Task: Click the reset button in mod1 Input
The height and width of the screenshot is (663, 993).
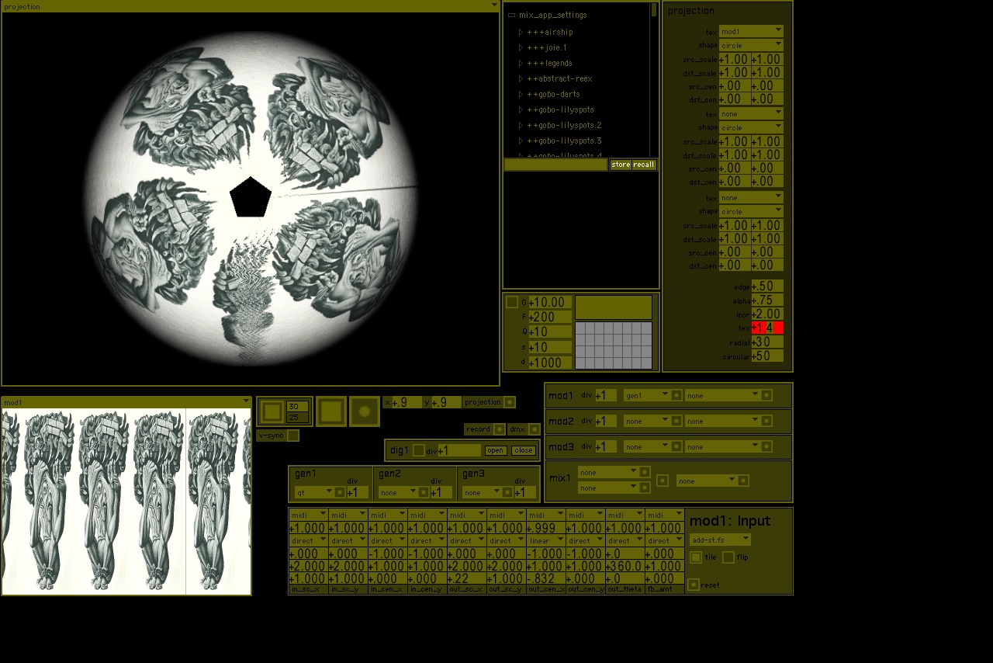Action: pos(694,585)
